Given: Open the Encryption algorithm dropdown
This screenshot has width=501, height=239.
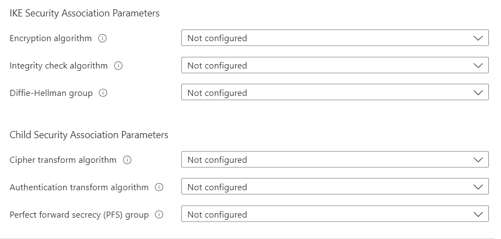Looking at the screenshot, I should tap(335, 38).
